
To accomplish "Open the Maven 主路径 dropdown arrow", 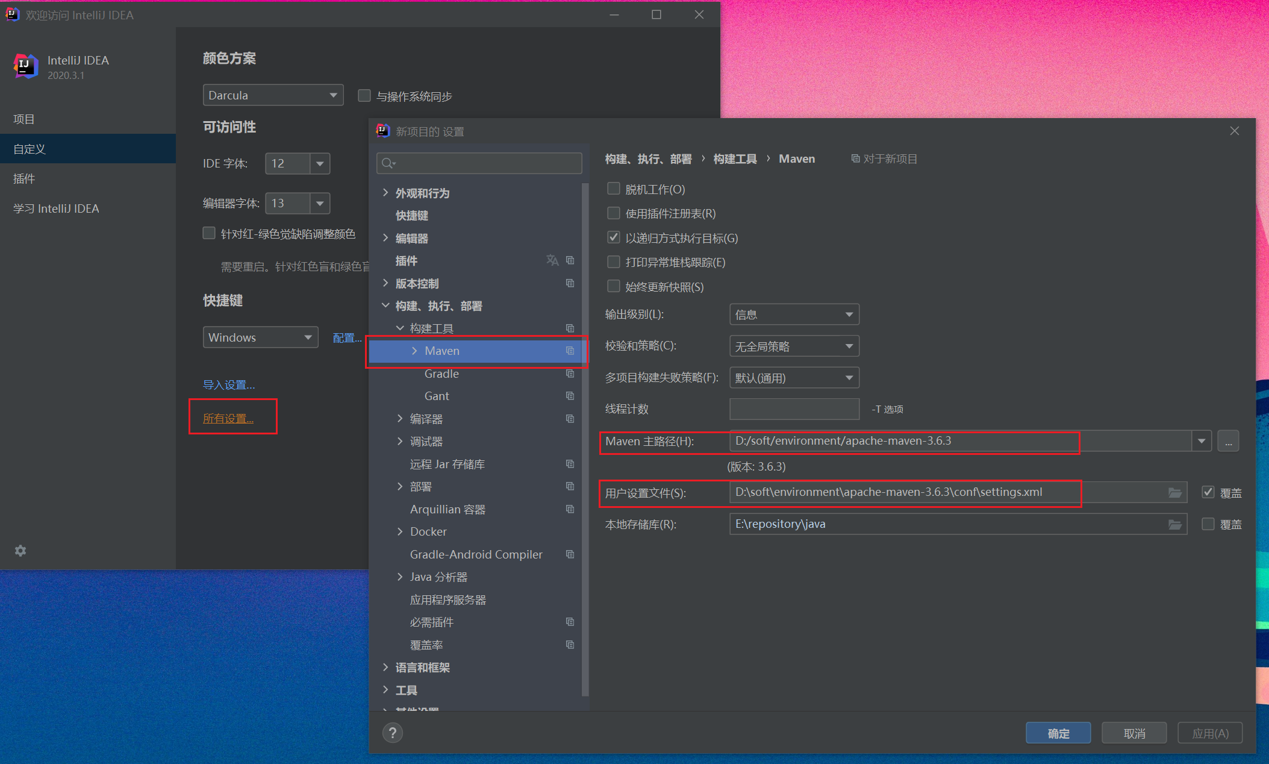I will (x=1202, y=441).
